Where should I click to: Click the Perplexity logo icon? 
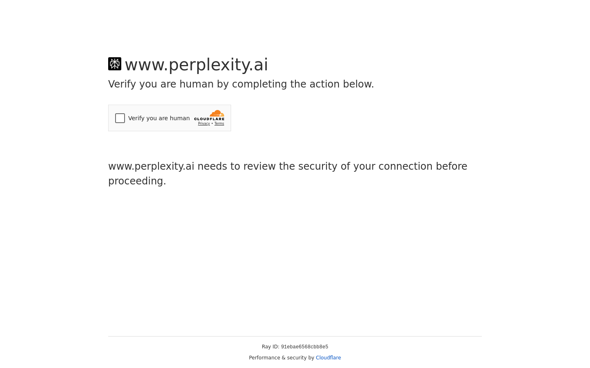pos(115,64)
